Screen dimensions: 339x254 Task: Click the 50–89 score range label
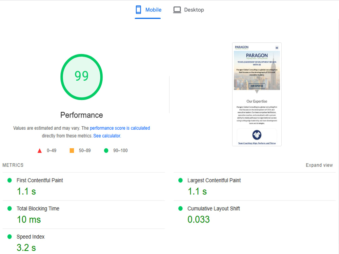point(85,151)
